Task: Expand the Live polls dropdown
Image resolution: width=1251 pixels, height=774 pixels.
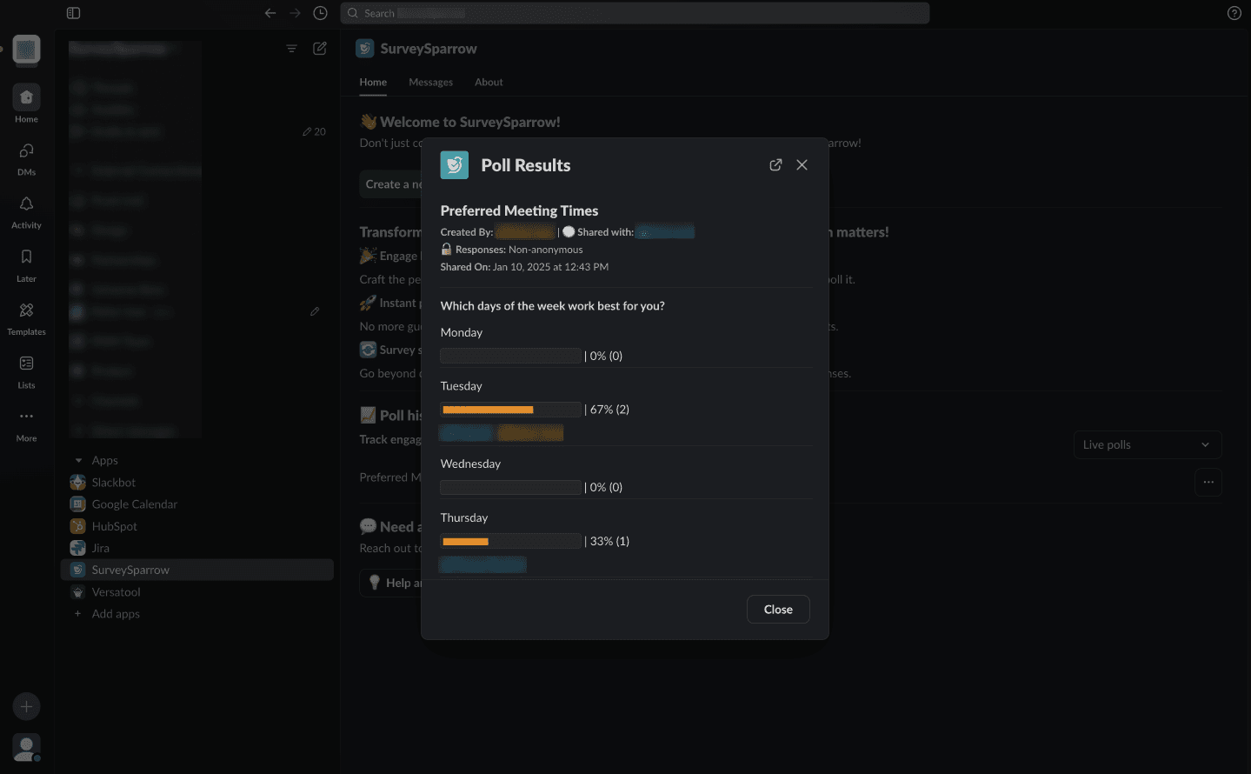Action: (1147, 444)
